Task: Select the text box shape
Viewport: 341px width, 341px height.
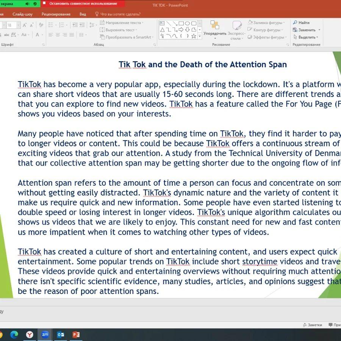Action: coord(162,23)
